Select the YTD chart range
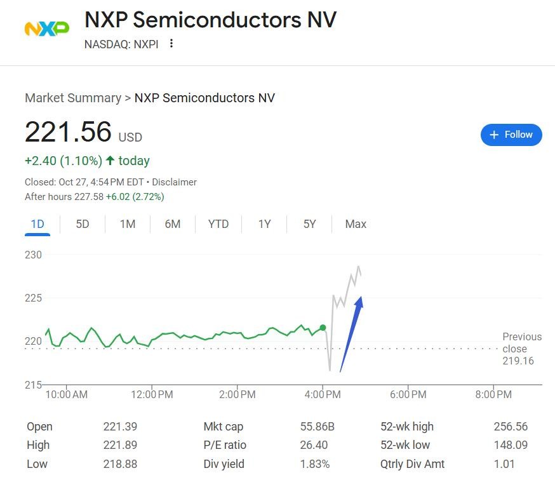 [218, 224]
